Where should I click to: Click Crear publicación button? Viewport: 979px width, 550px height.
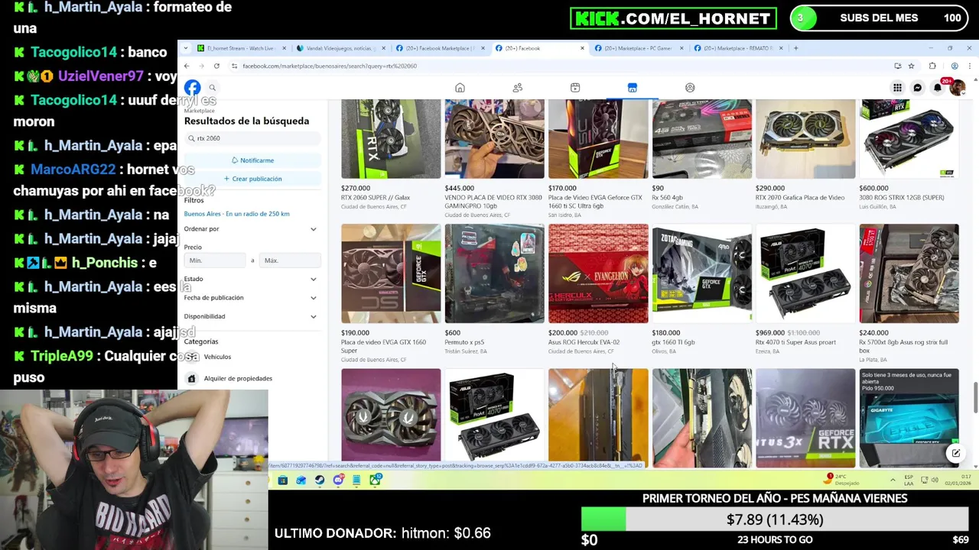252,179
